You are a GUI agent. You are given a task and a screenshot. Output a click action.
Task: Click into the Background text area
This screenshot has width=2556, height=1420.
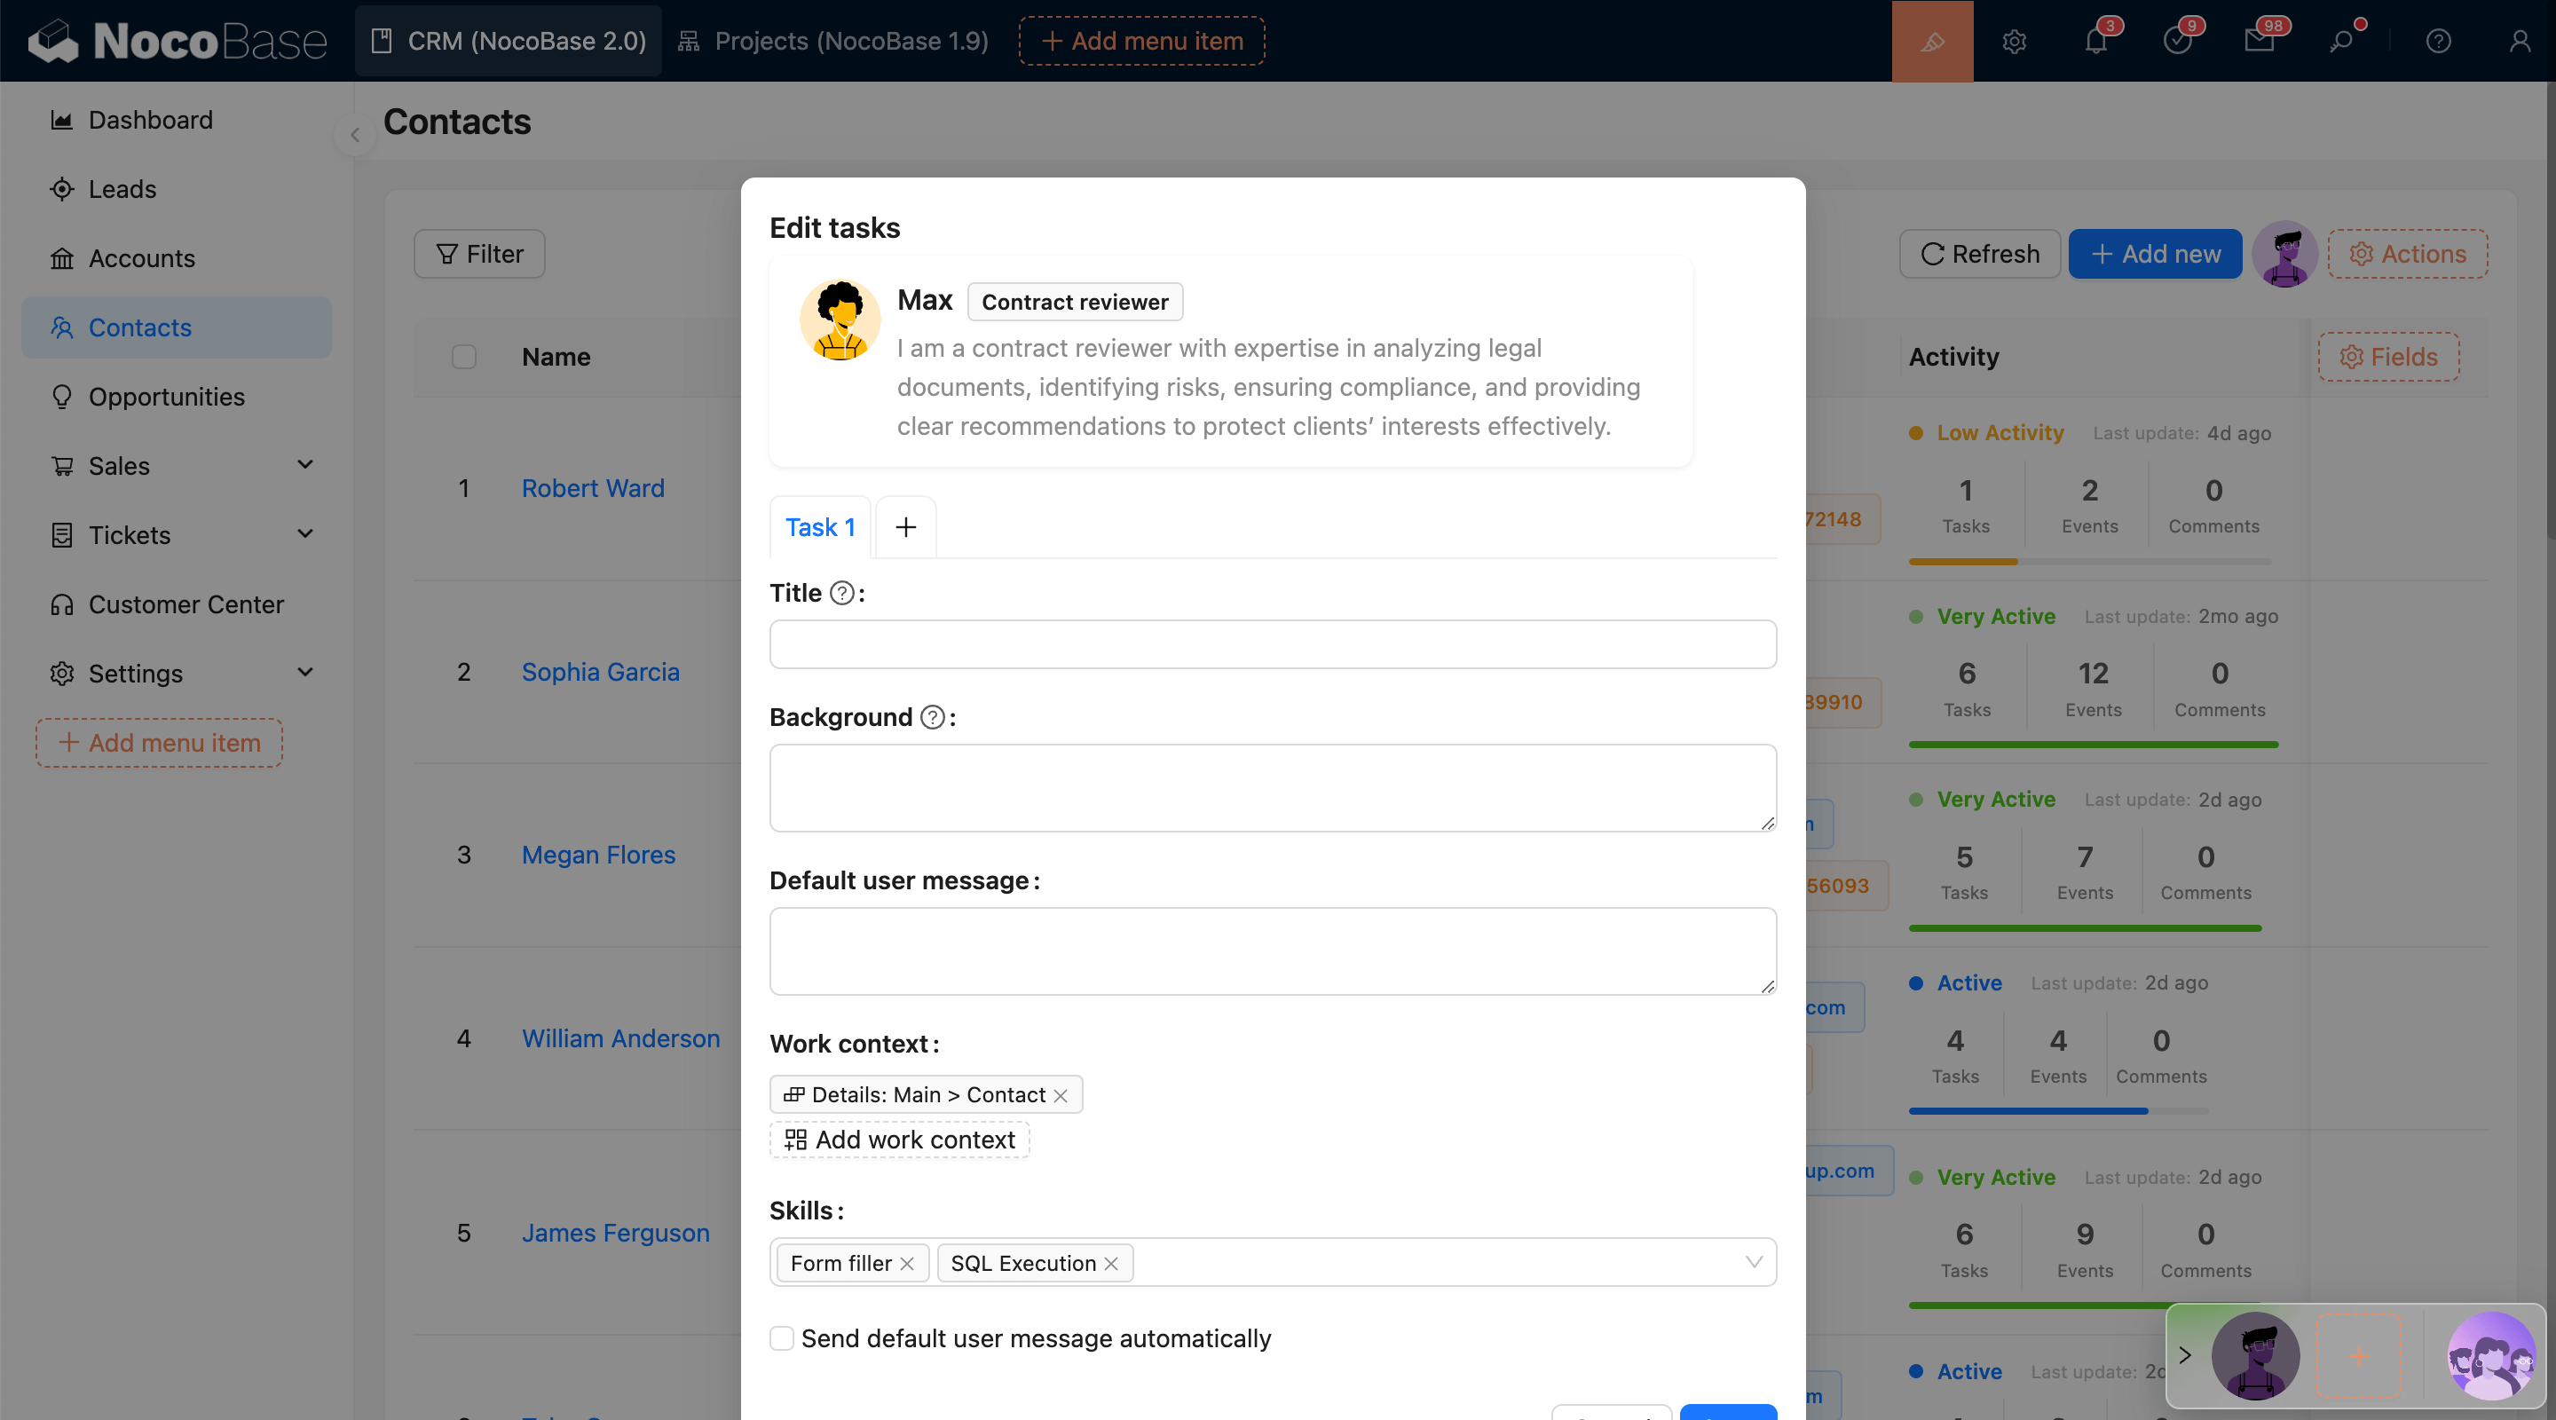coord(1272,788)
